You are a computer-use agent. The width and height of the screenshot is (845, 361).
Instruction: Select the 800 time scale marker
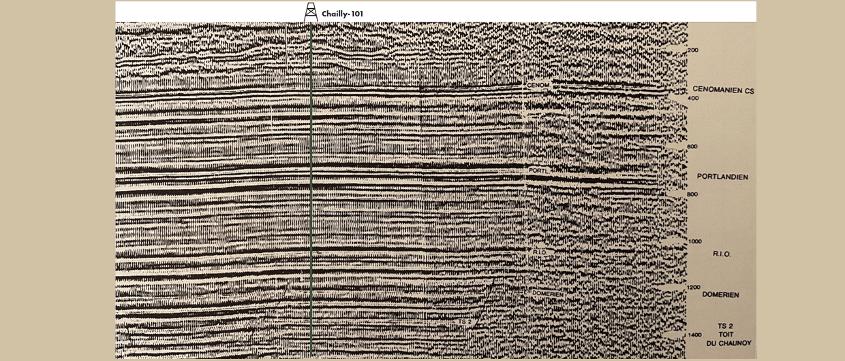(x=693, y=194)
